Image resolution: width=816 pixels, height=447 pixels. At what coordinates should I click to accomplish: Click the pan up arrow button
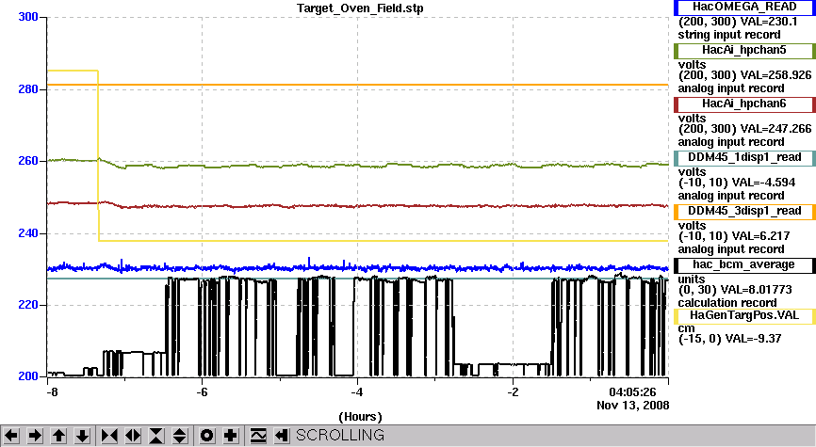pyautogui.click(x=58, y=435)
